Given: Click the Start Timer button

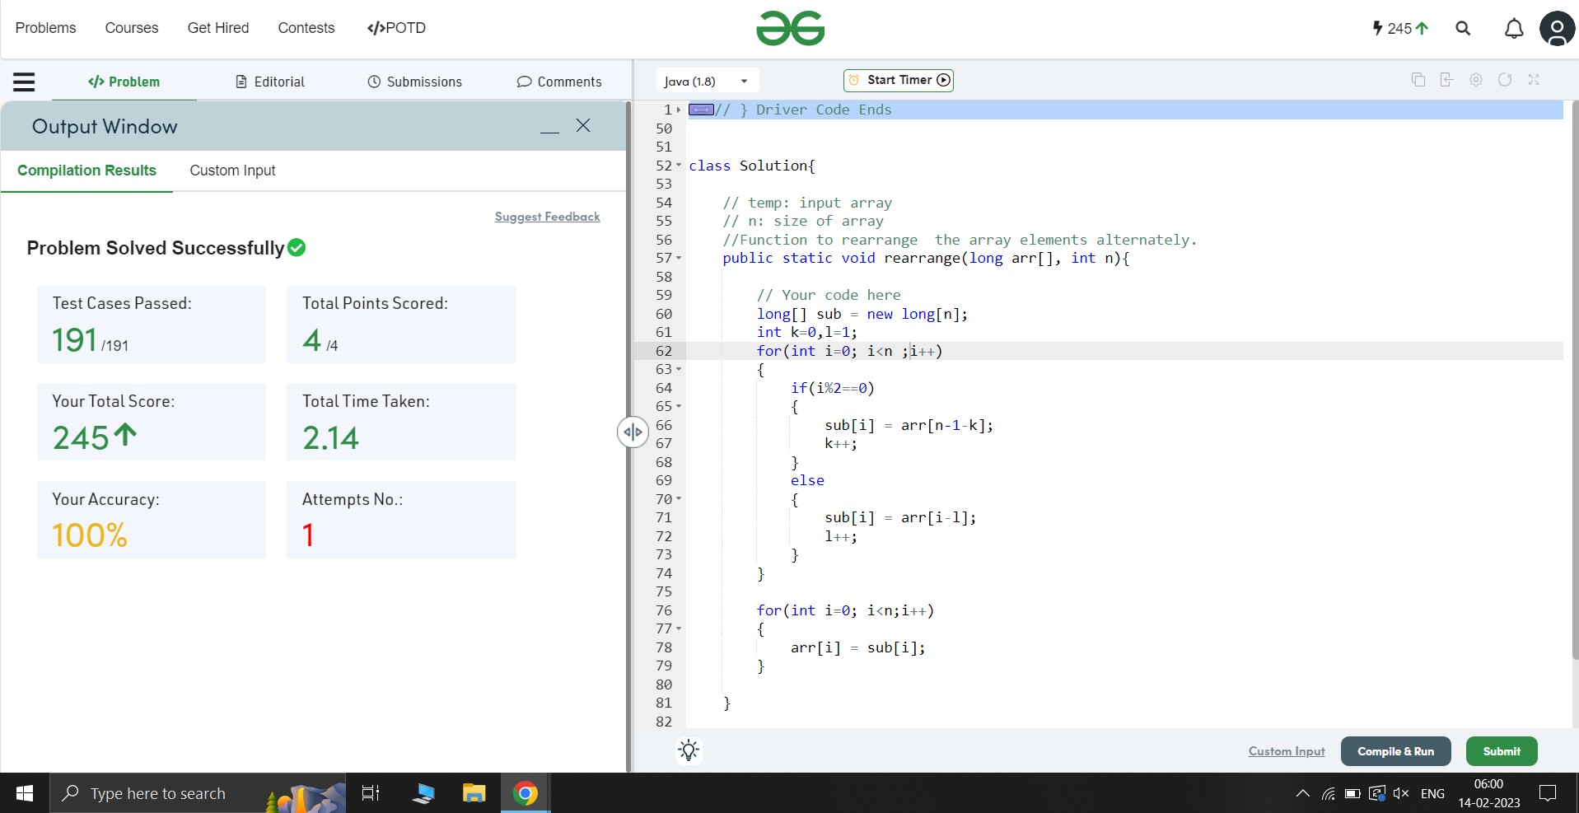Looking at the screenshot, I should pyautogui.click(x=899, y=80).
